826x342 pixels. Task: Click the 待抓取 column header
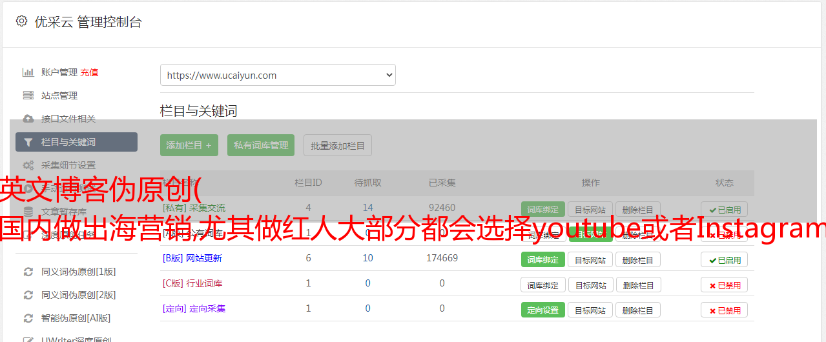tap(367, 183)
